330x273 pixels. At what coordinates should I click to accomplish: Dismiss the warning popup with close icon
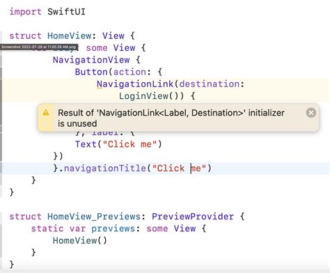(x=311, y=113)
